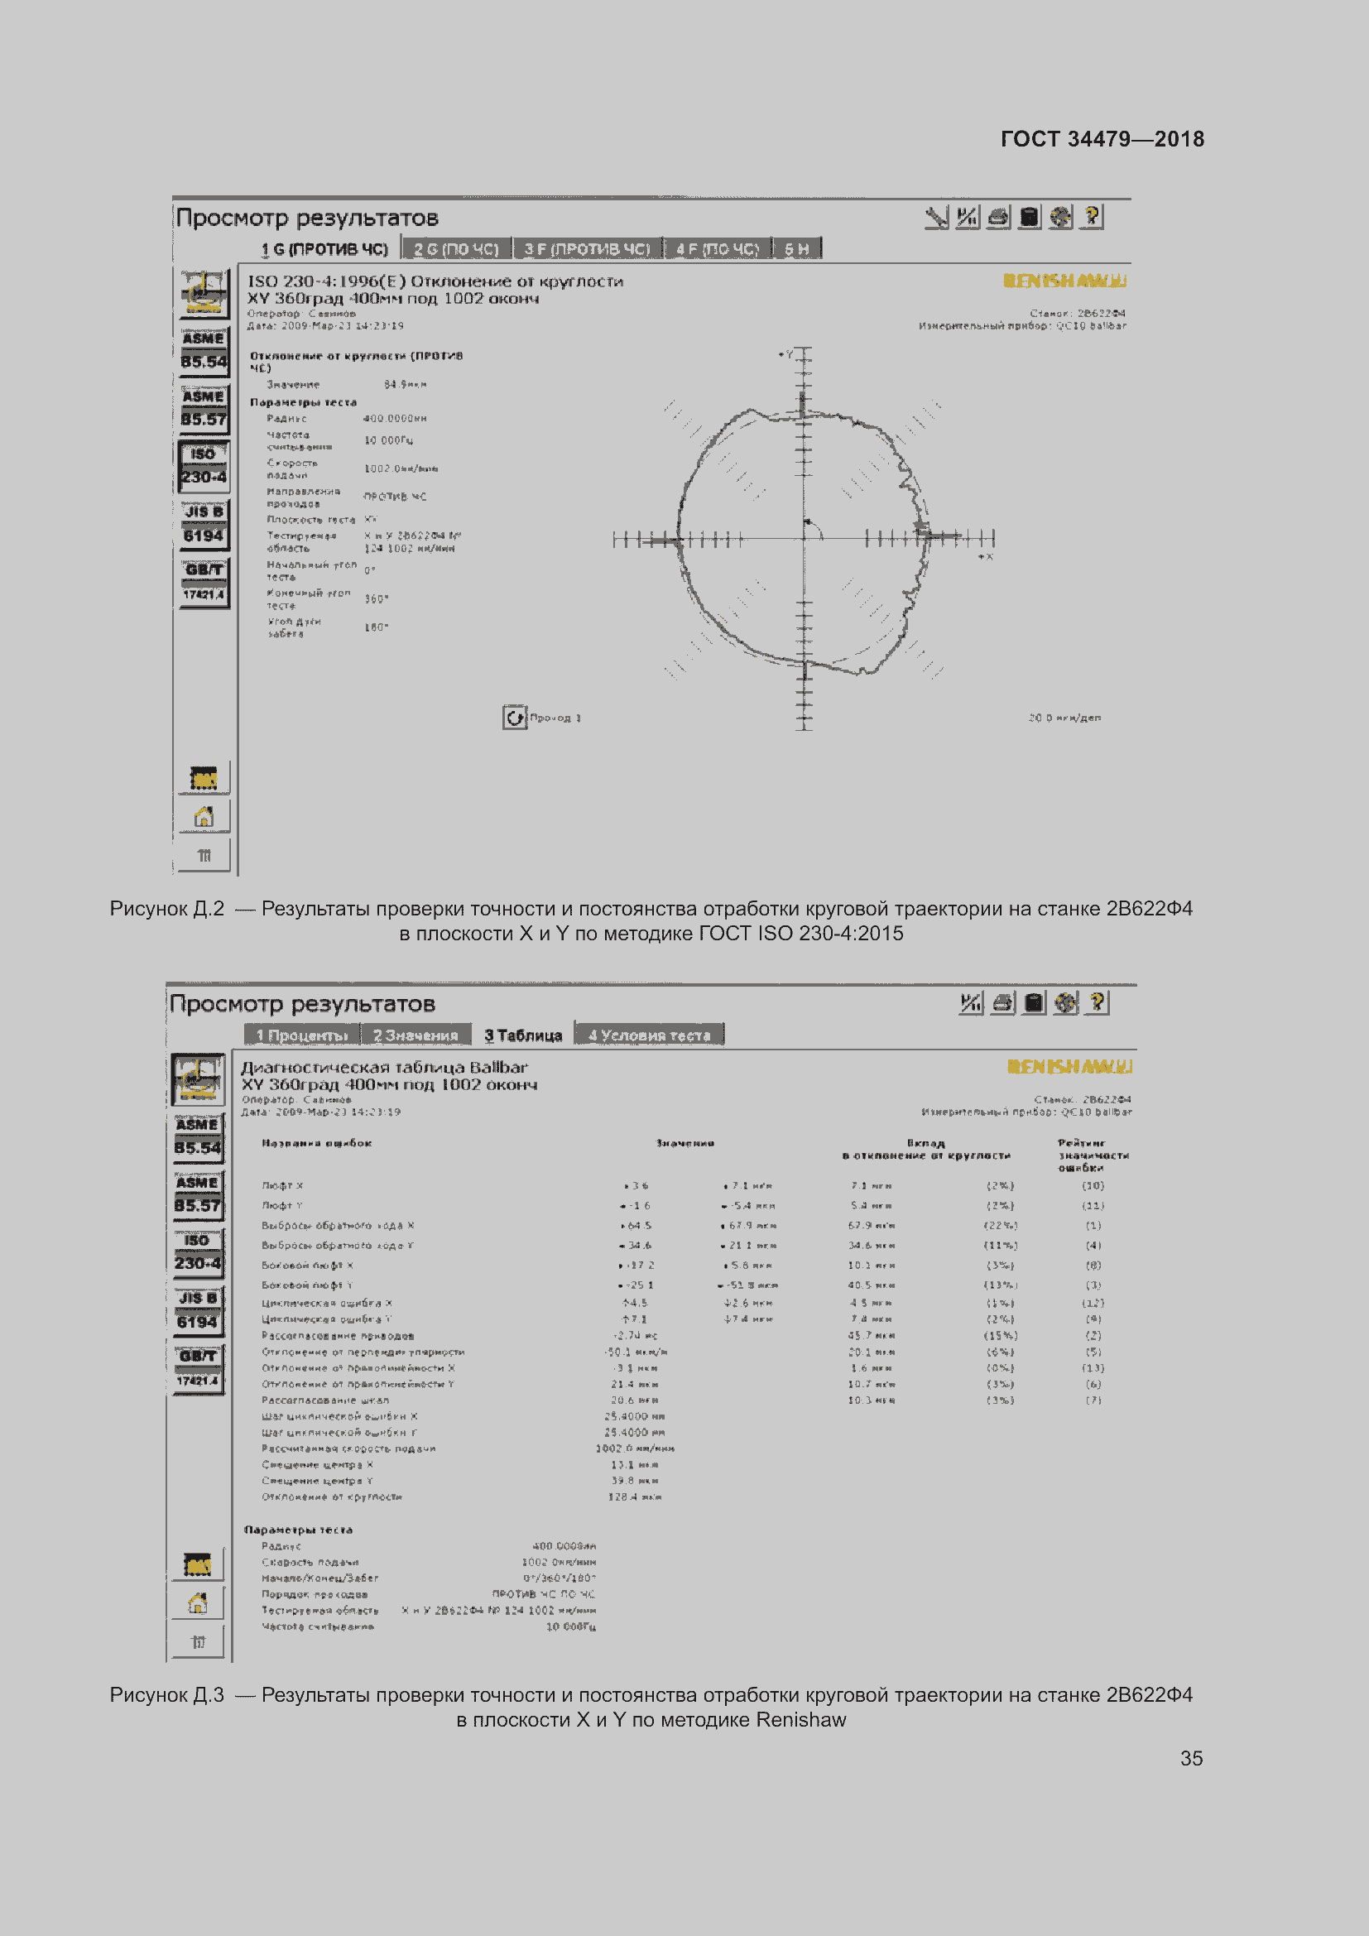
Task: Select the "4 Условия теста" tab
Action: (649, 1035)
